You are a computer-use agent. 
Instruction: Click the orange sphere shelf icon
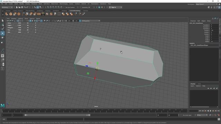11,14
